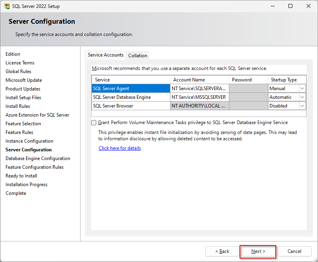This screenshot has width=318, height=262.
Task: Select the SQL Server Database Engine service row
Action: [131, 97]
